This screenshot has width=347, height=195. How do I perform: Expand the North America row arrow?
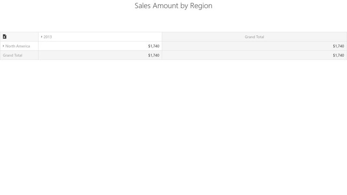pos(3,46)
